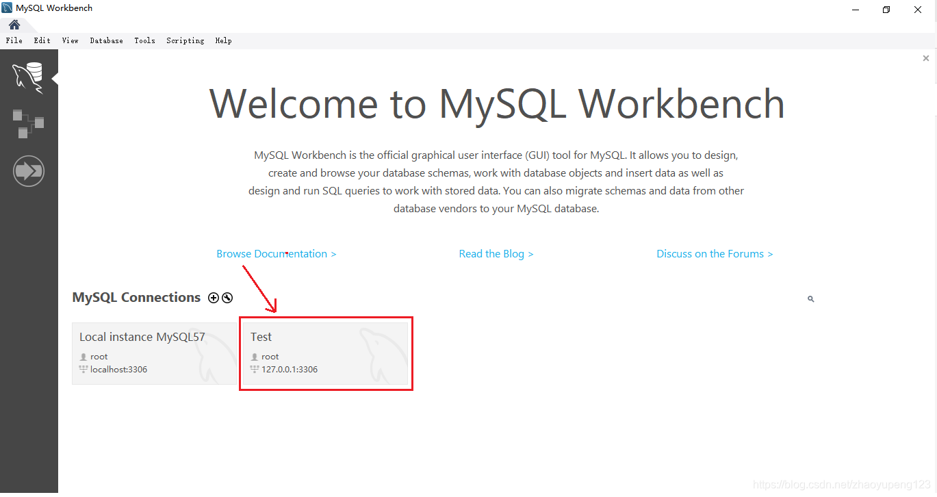The width and height of the screenshot is (937, 497).
Task: Open the Scripting menu
Action: pos(185,40)
